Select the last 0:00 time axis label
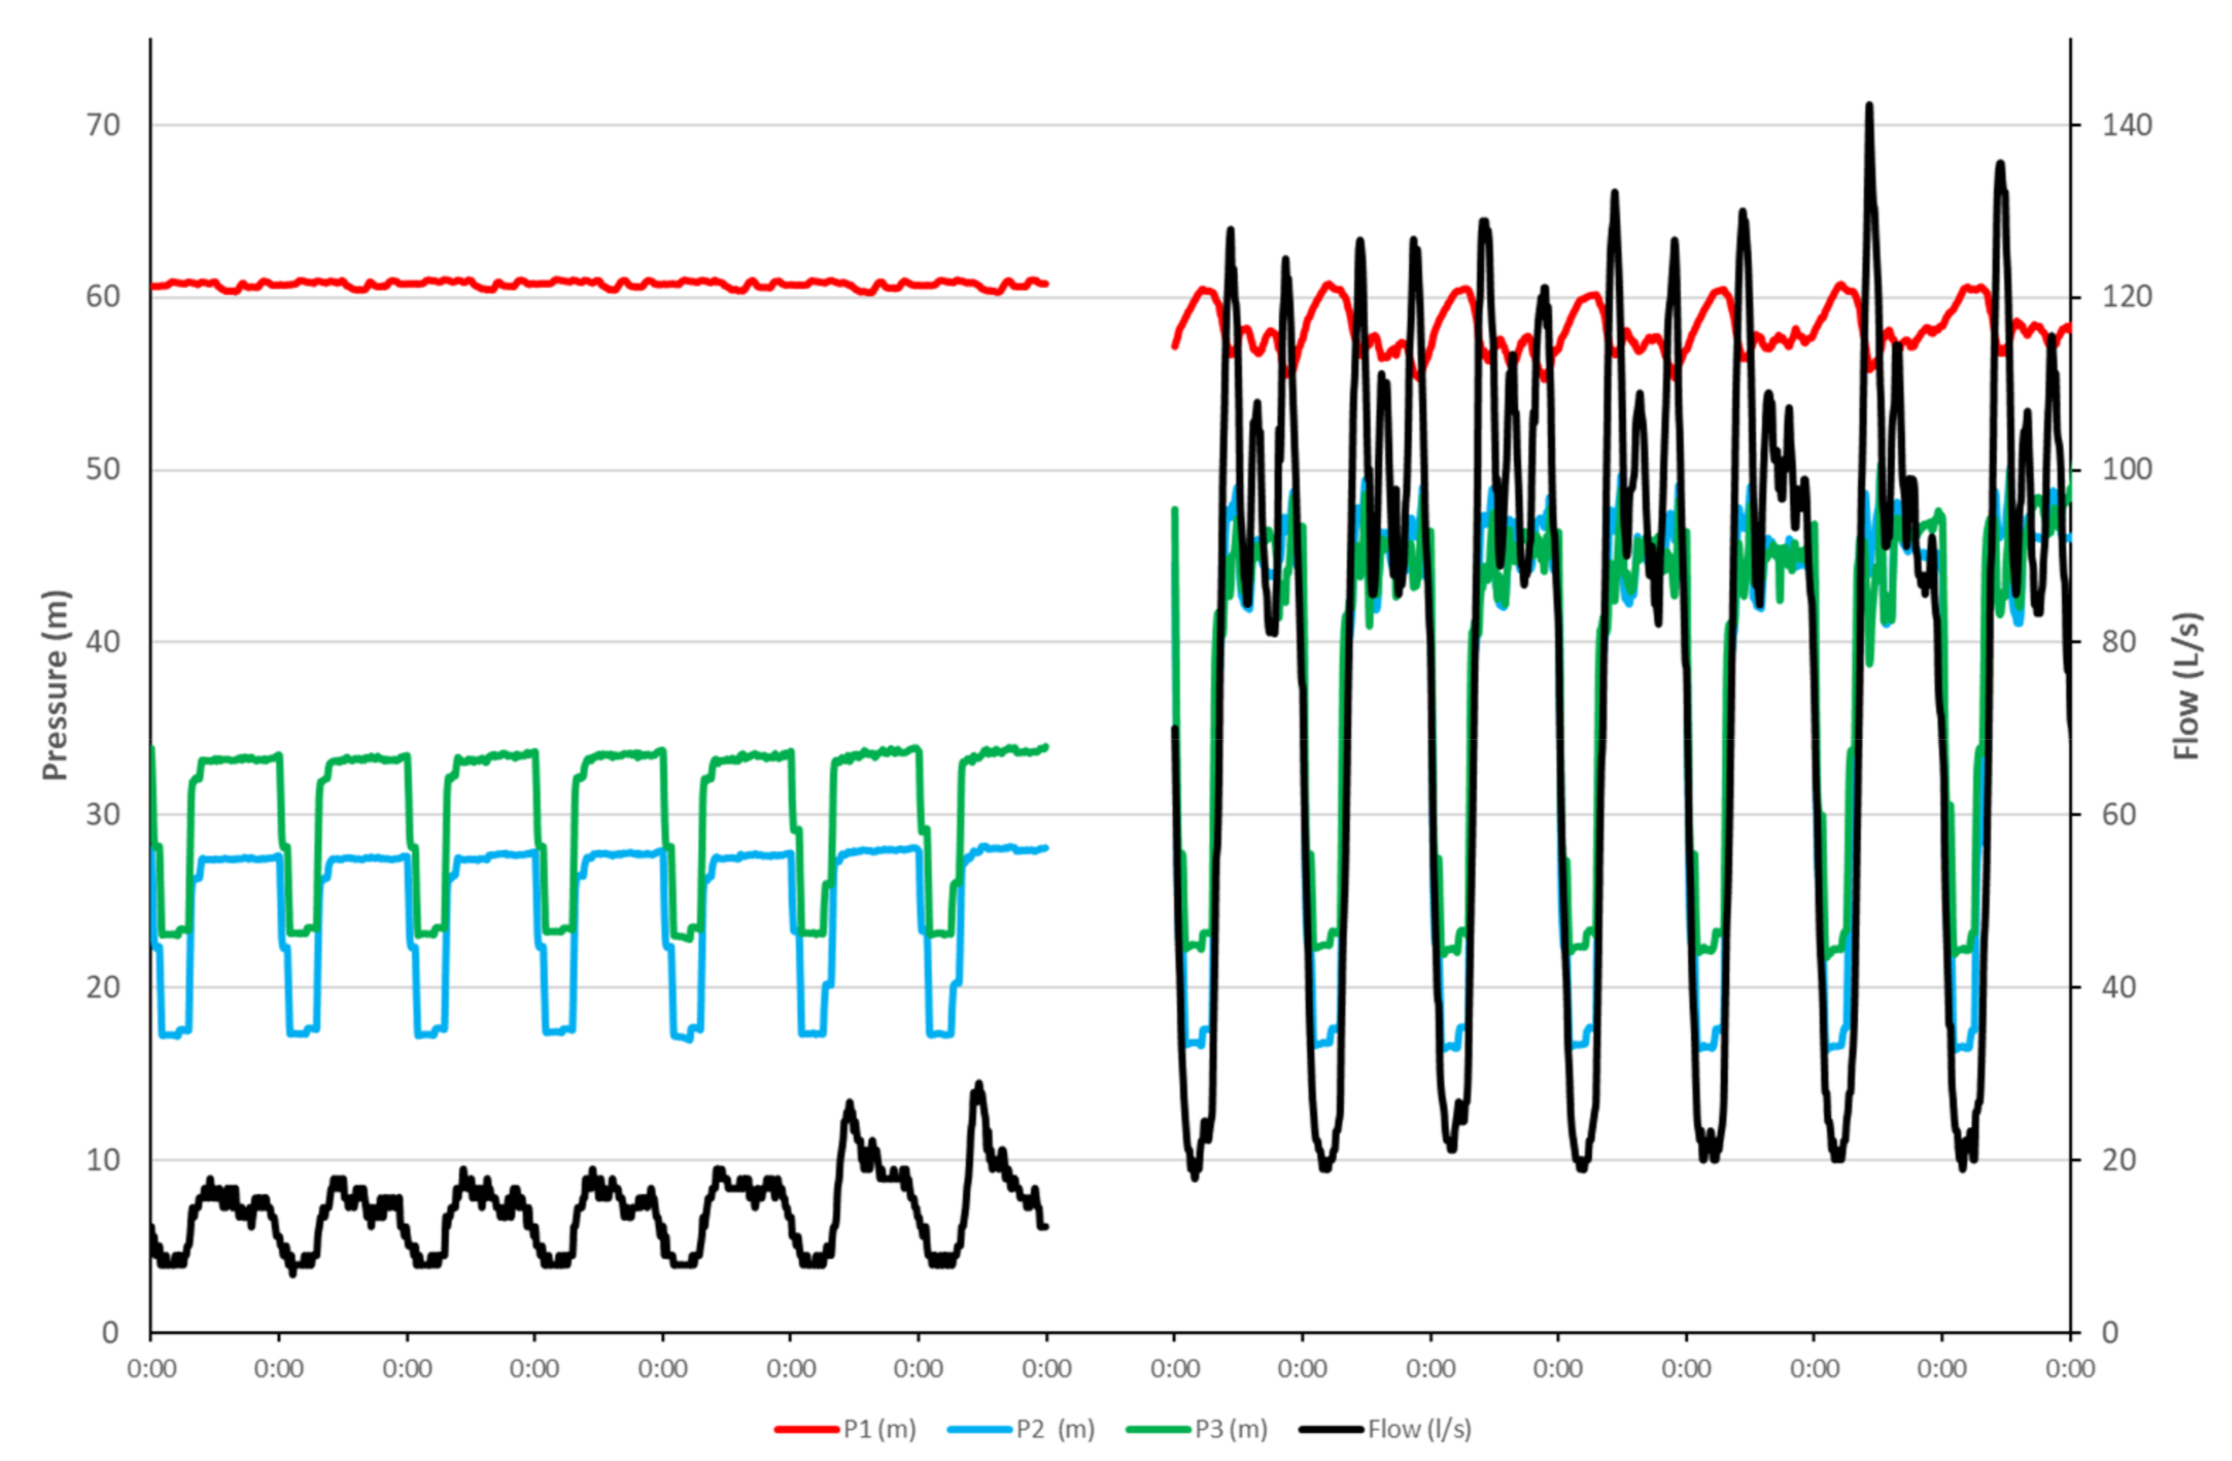 pyautogui.click(x=2070, y=1369)
